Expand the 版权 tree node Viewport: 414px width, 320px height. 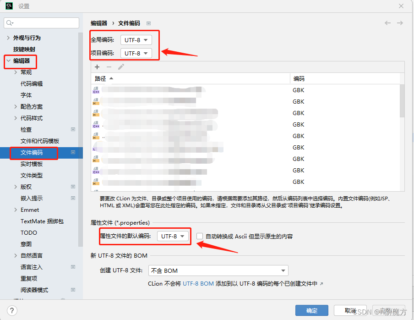(x=16, y=187)
